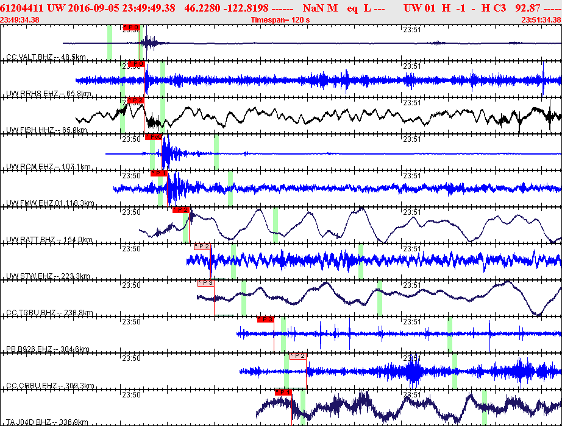Select the PB B926 EHZ 304.6km station label
This screenshot has width=562, height=426.
click(x=48, y=349)
